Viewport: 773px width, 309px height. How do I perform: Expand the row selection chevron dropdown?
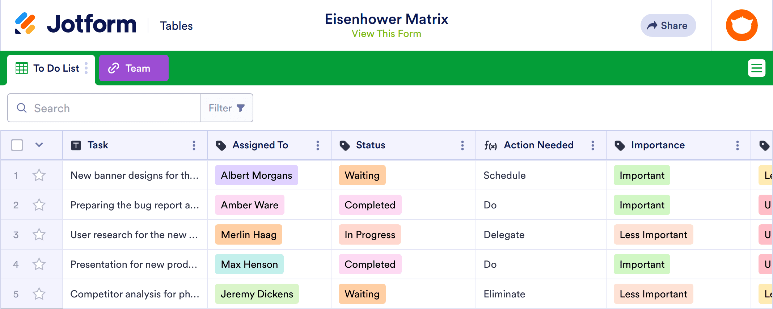click(39, 145)
